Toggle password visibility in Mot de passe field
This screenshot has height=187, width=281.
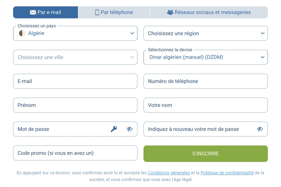tap(130, 129)
